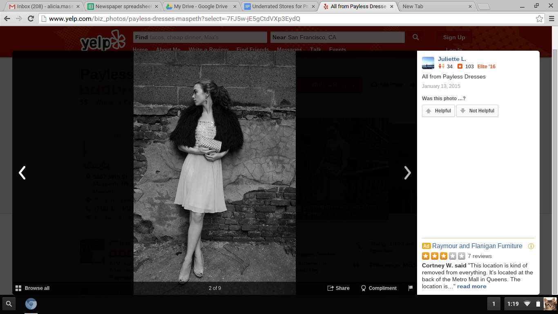The image size is (558, 314).
Task: Click the user avatar cat picture
Action: 550,304
